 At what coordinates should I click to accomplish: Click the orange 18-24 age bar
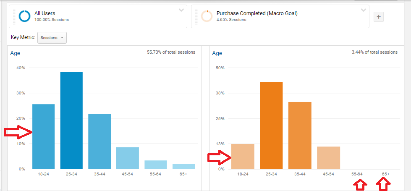[x=243, y=157]
